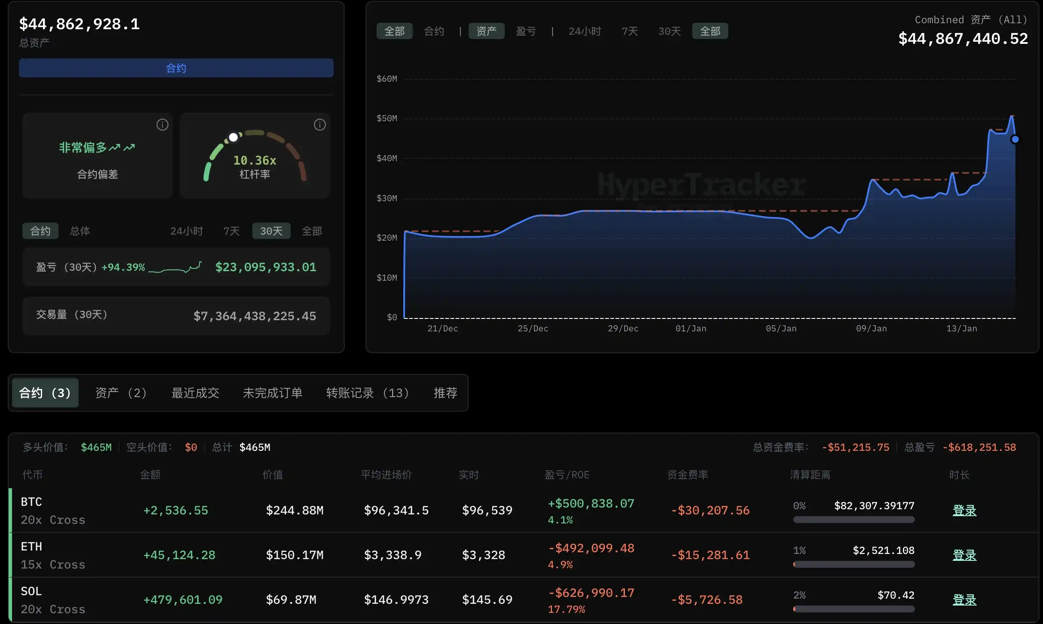Click info icon on leverage gauge card
1043x624 pixels.
pos(319,125)
